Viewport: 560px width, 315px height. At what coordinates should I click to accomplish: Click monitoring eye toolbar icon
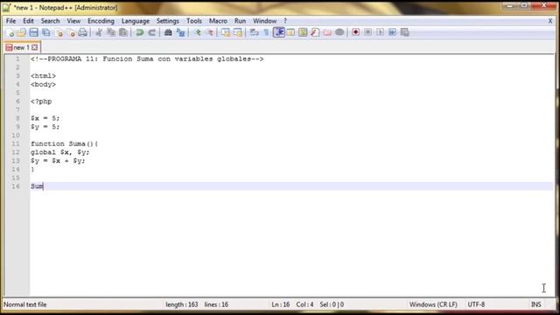pos(339,33)
